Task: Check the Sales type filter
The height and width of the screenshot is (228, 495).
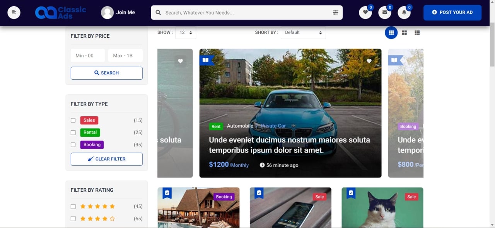Action: point(73,121)
